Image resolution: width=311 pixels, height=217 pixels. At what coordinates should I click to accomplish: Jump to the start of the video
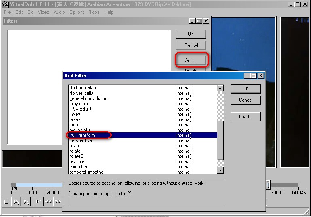pyautogui.click(x=39, y=202)
